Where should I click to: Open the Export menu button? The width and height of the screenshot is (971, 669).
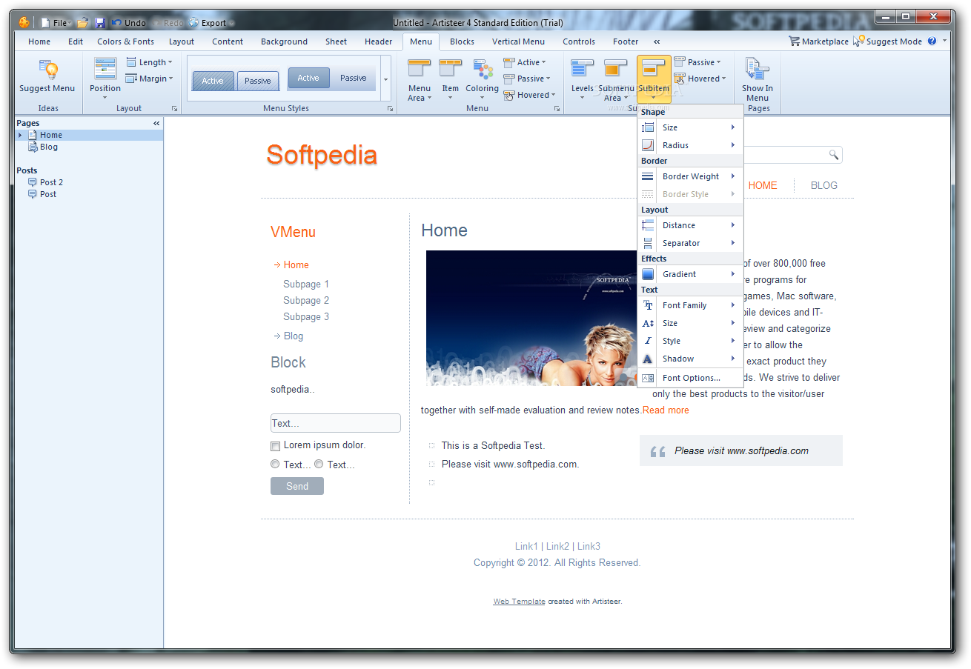(x=212, y=23)
